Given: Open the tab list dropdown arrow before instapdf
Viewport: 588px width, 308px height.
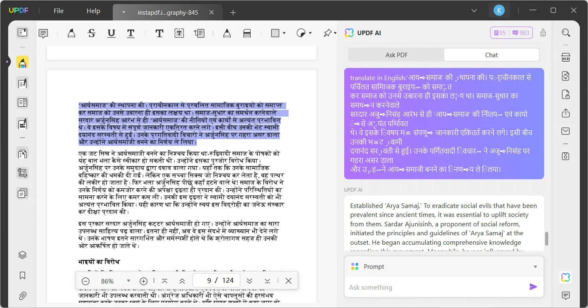Looking at the screenshot, I should [x=124, y=12].
